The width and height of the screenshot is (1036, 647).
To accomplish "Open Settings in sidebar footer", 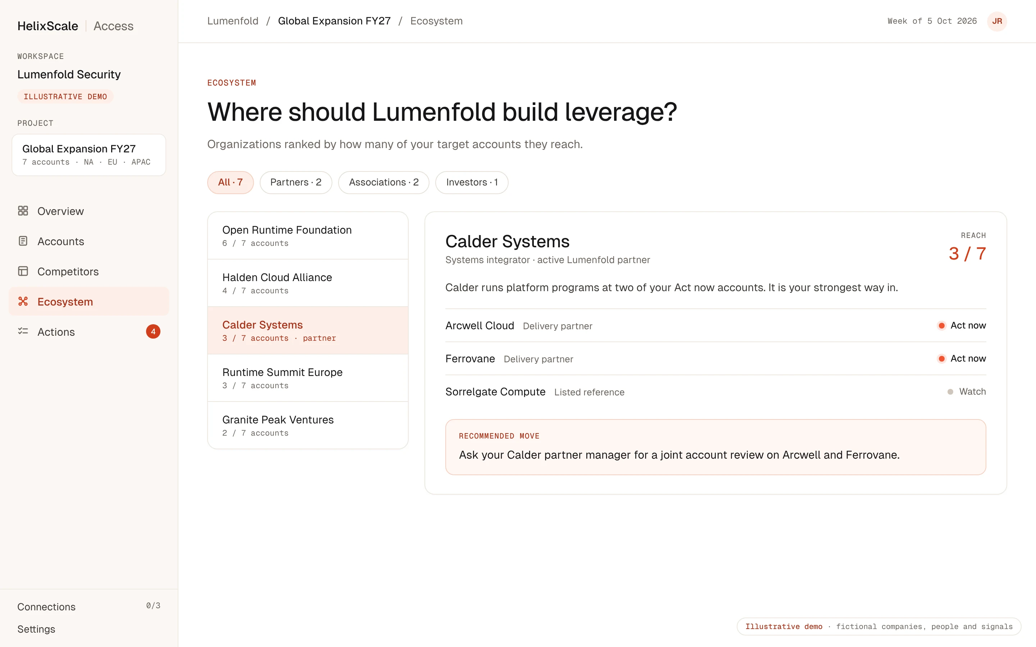I will coord(36,629).
